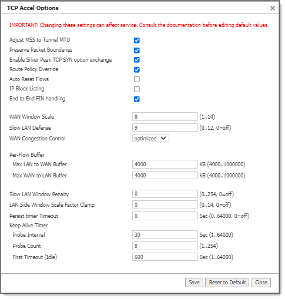Select Max LAN to WAN Buffer field
The width and height of the screenshot is (285, 299).
tap(165, 164)
